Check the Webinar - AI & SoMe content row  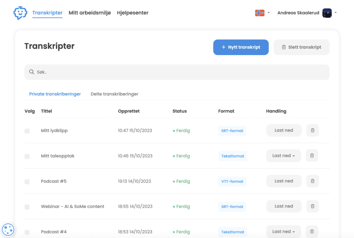click(27, 207)
